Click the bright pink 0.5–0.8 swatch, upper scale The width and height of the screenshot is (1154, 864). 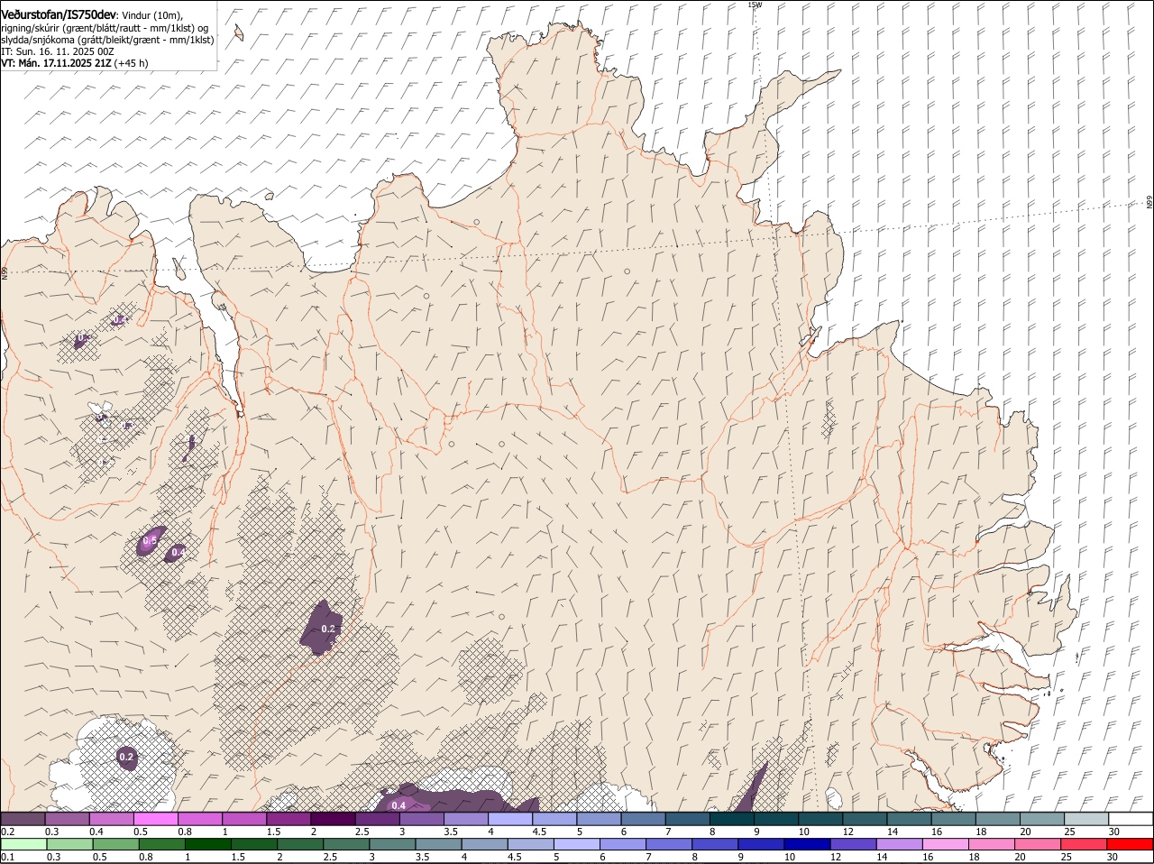[x=155, y=819]
